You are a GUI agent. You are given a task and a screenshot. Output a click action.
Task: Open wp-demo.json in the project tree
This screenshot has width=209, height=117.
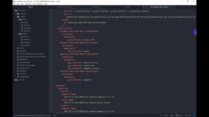(x=24, y=77)
